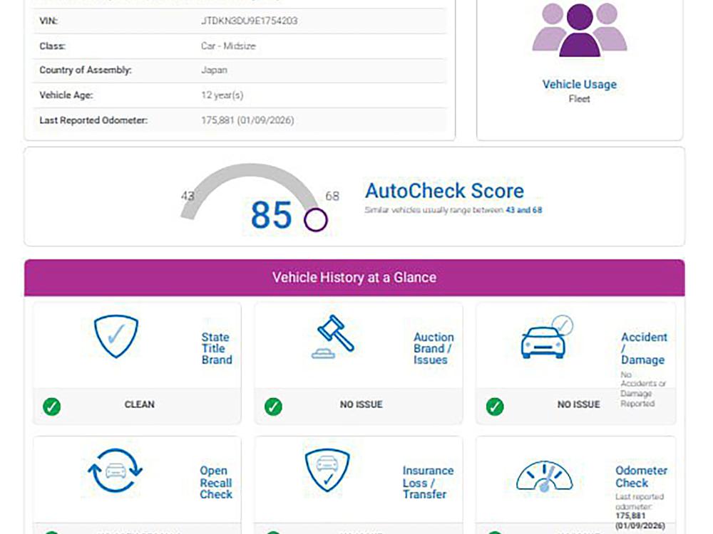Click the Open Recall Check arrows icon

pos(116,471)
